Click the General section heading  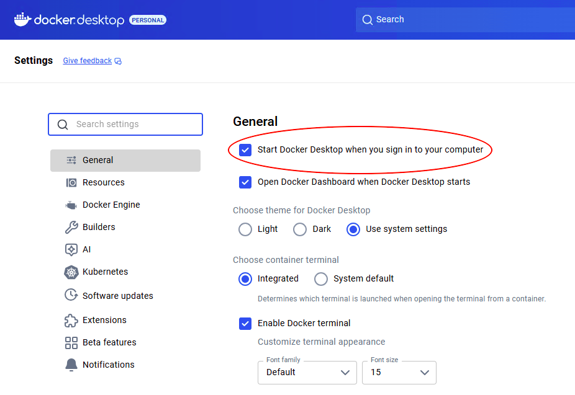tap(255, 122)
